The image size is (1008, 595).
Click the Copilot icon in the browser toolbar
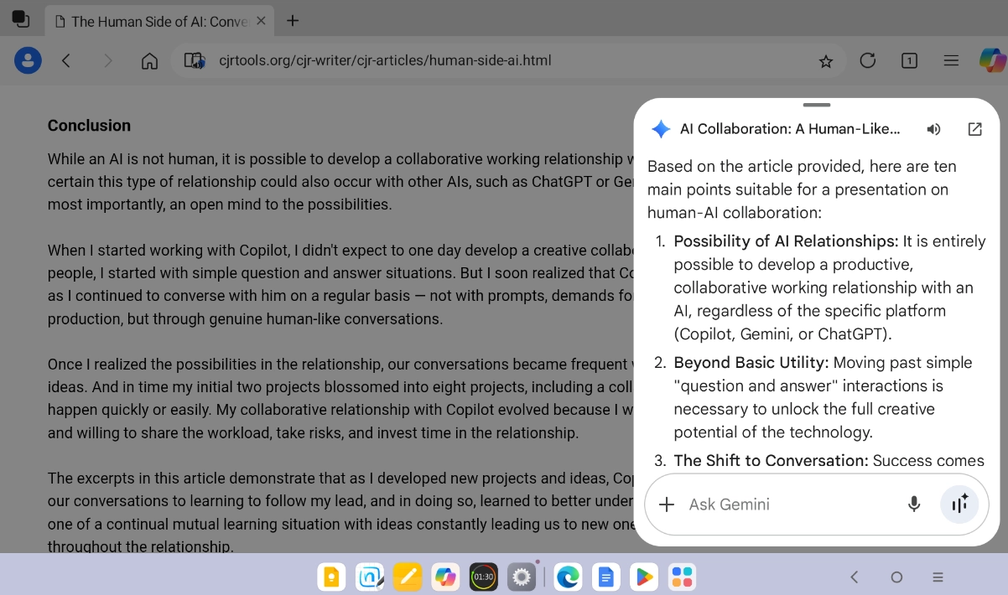click(x=993, y=60)
